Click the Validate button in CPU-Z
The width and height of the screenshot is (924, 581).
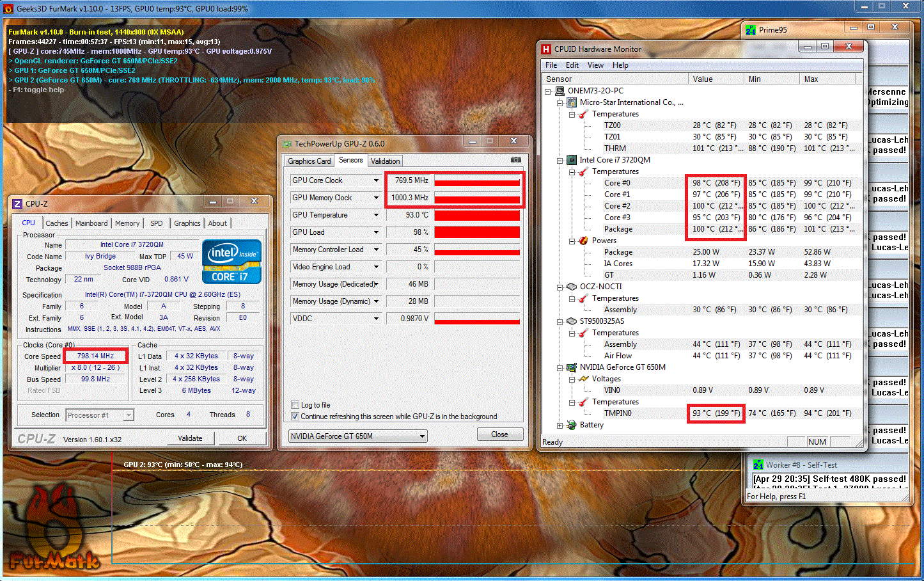click(x=190, y=438)
